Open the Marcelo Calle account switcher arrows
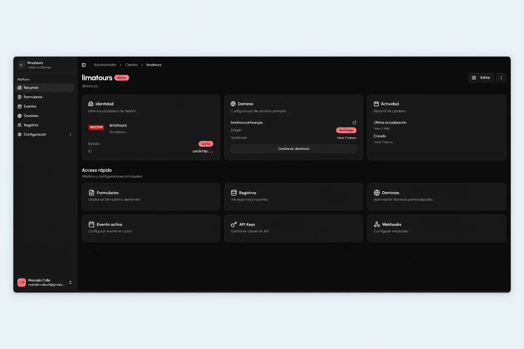Image resolution: width=524 pixels, height=349 pixels. (x=70, y=282)
